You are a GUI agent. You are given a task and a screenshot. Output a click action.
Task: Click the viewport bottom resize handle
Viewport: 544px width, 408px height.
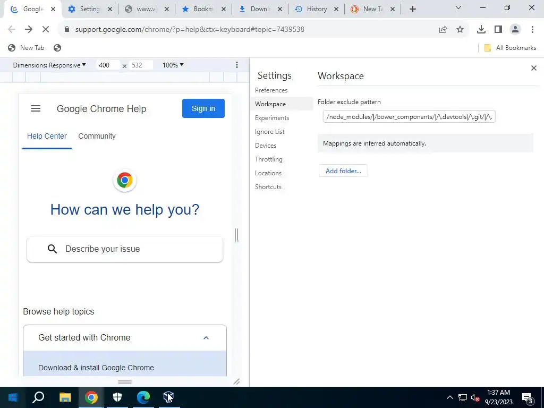(124, 381)
